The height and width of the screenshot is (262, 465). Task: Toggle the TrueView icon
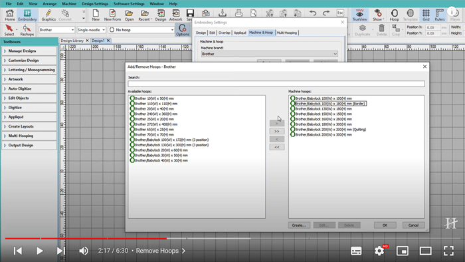[x=359, y=15]
